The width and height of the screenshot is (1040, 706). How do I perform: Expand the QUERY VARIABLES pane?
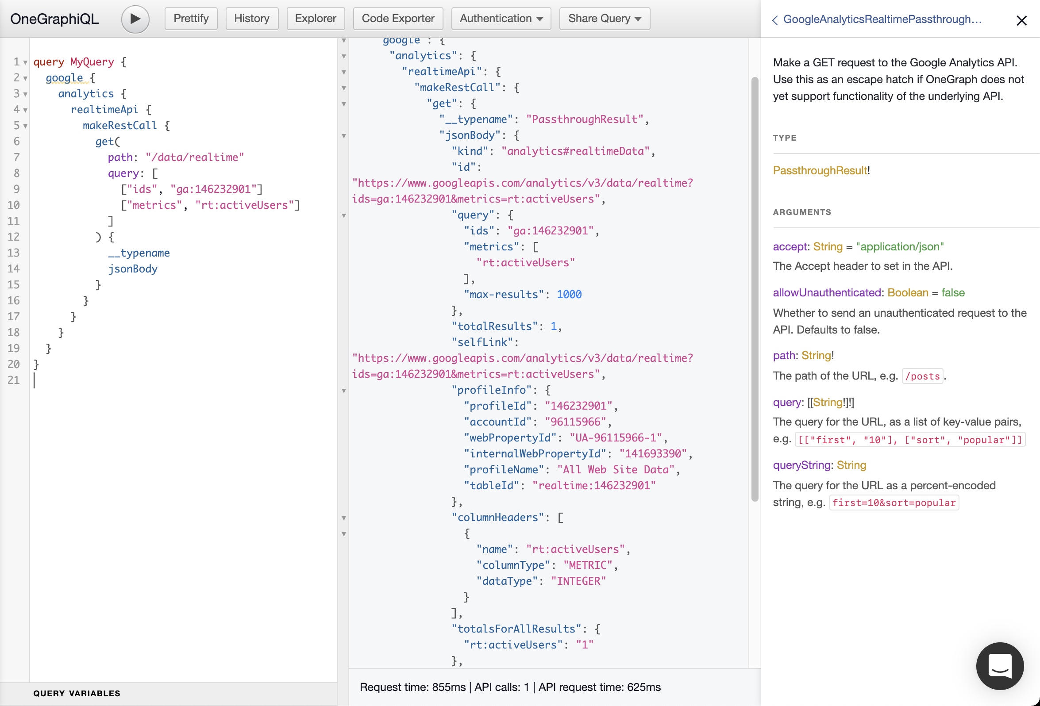click(77, 693)
